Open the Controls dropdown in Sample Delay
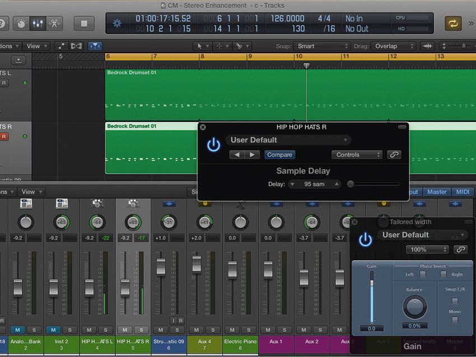 357,154
